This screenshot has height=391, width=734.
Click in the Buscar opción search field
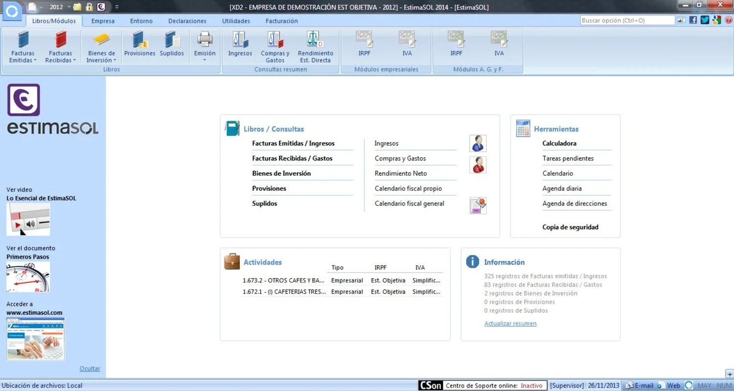pyautogui.click(x=628, y=21)
